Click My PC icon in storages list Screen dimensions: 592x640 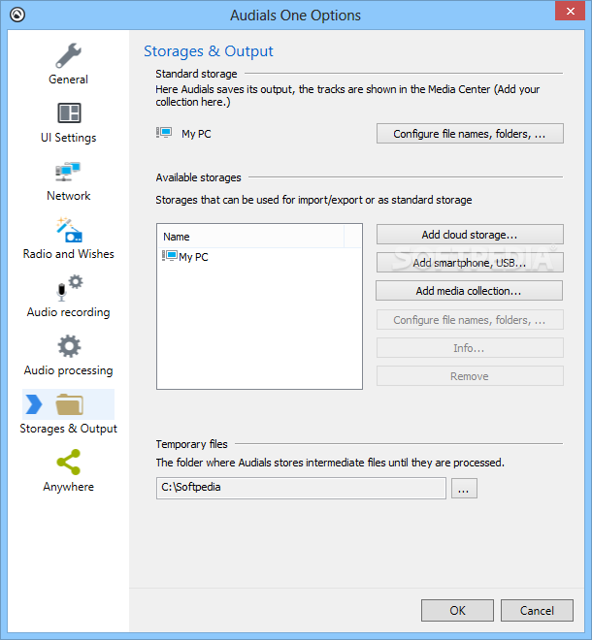pos(170,256)
